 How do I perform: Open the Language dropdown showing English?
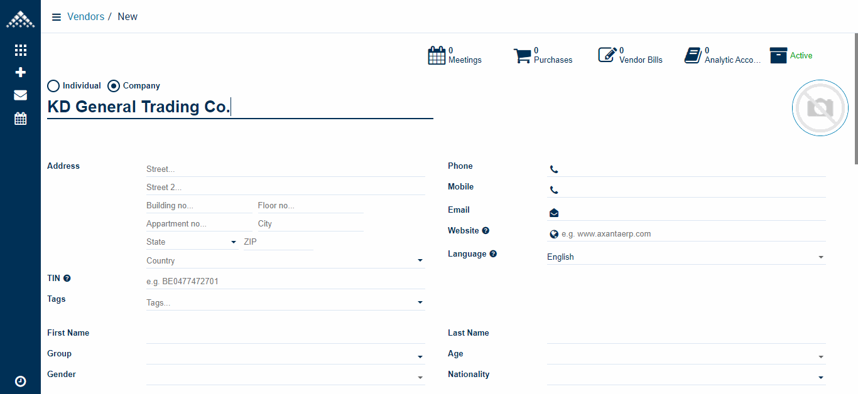tap(685, 257)
